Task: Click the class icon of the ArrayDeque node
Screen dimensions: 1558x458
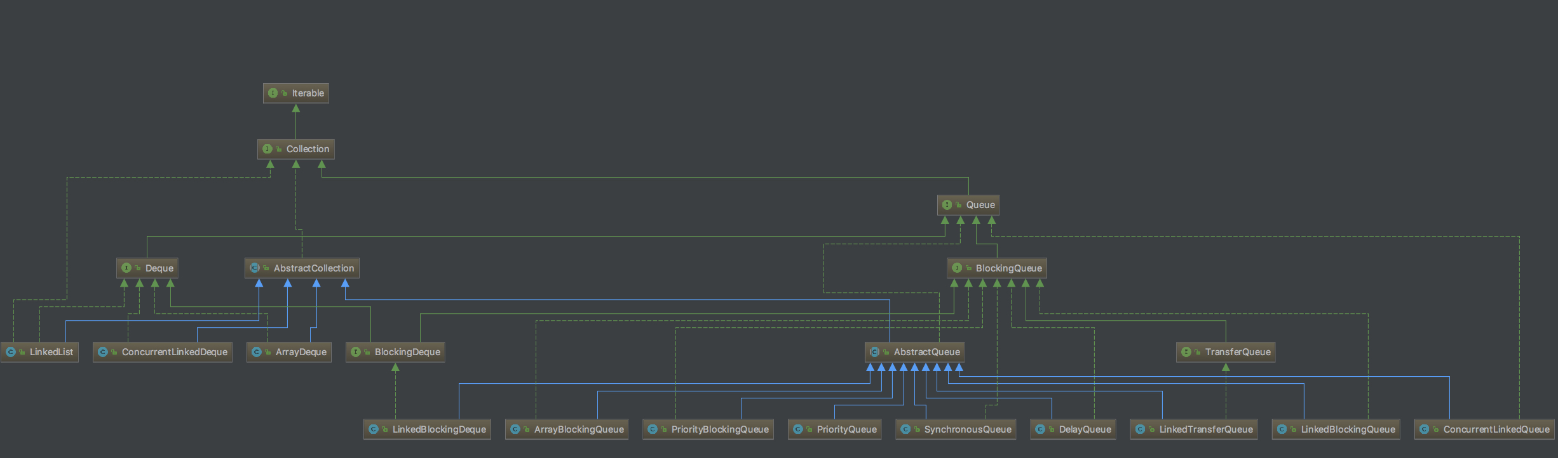Action: [x=256, y=352]
